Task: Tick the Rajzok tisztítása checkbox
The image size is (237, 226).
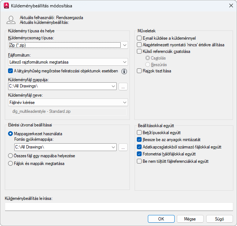Action: click(139, 71)
